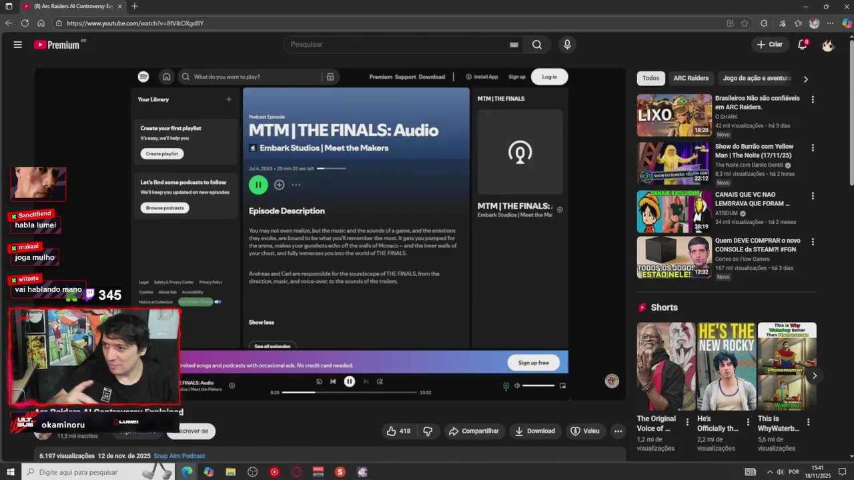Show next filter chips arrow

coord(805,79)
